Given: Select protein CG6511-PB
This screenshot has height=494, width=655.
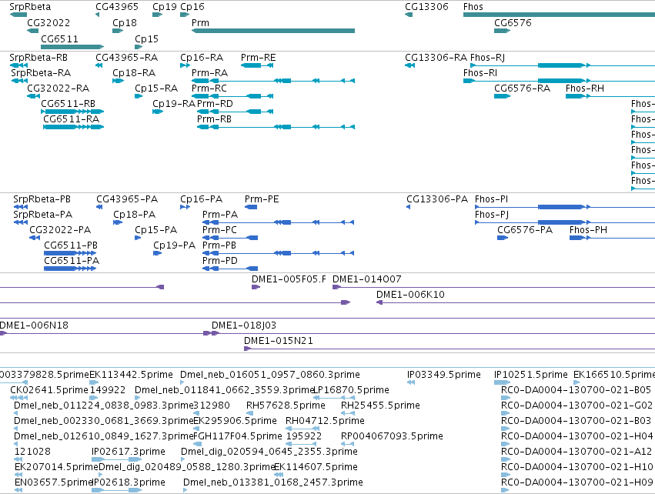Looking at the screenshot, I should pyautogui.click(x=71, y=245).
